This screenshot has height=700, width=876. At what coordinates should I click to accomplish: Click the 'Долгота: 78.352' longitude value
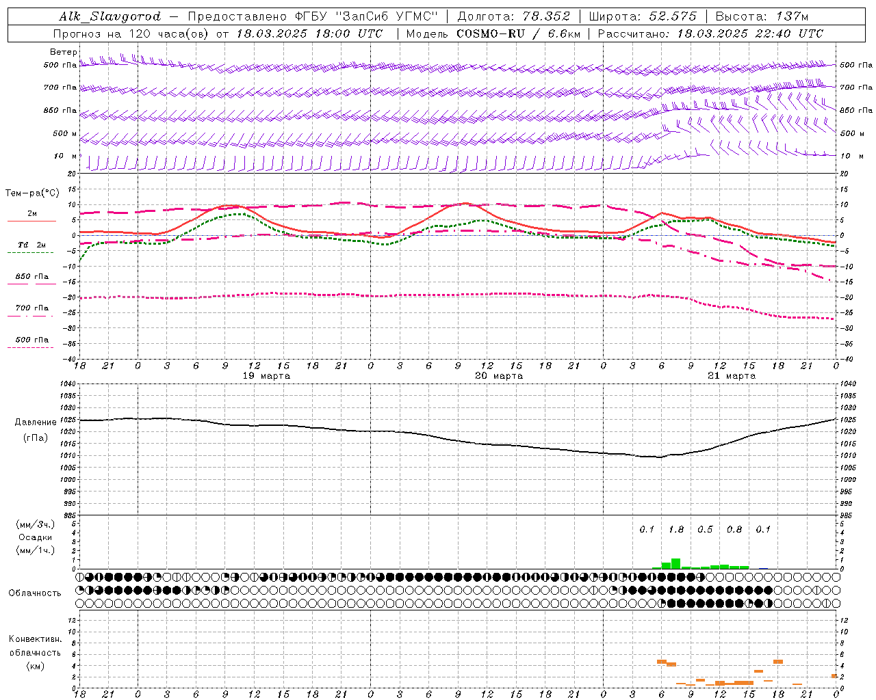coord(514,16)
